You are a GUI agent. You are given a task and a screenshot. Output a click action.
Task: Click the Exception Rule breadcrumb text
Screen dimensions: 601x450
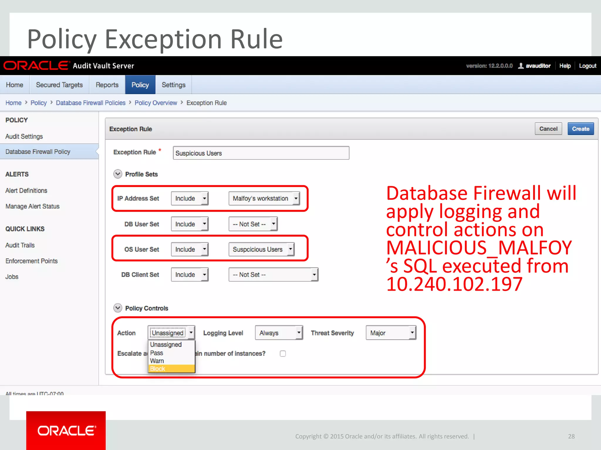pos(207,103)
